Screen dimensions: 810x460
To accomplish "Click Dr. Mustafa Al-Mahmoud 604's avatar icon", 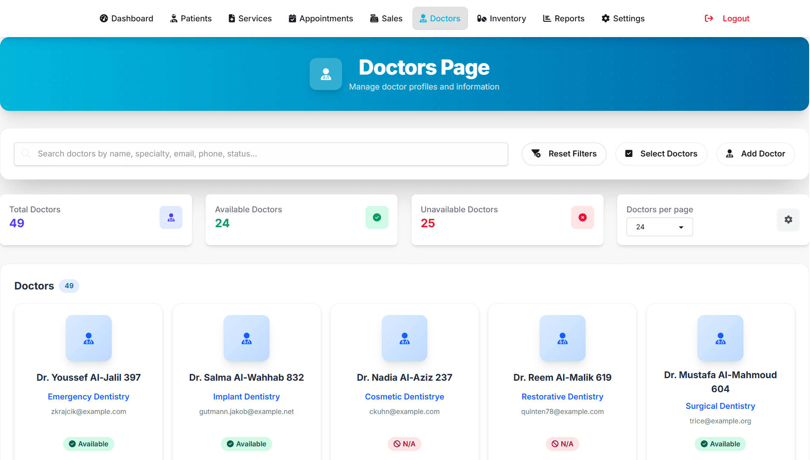I will click(720, 338).
